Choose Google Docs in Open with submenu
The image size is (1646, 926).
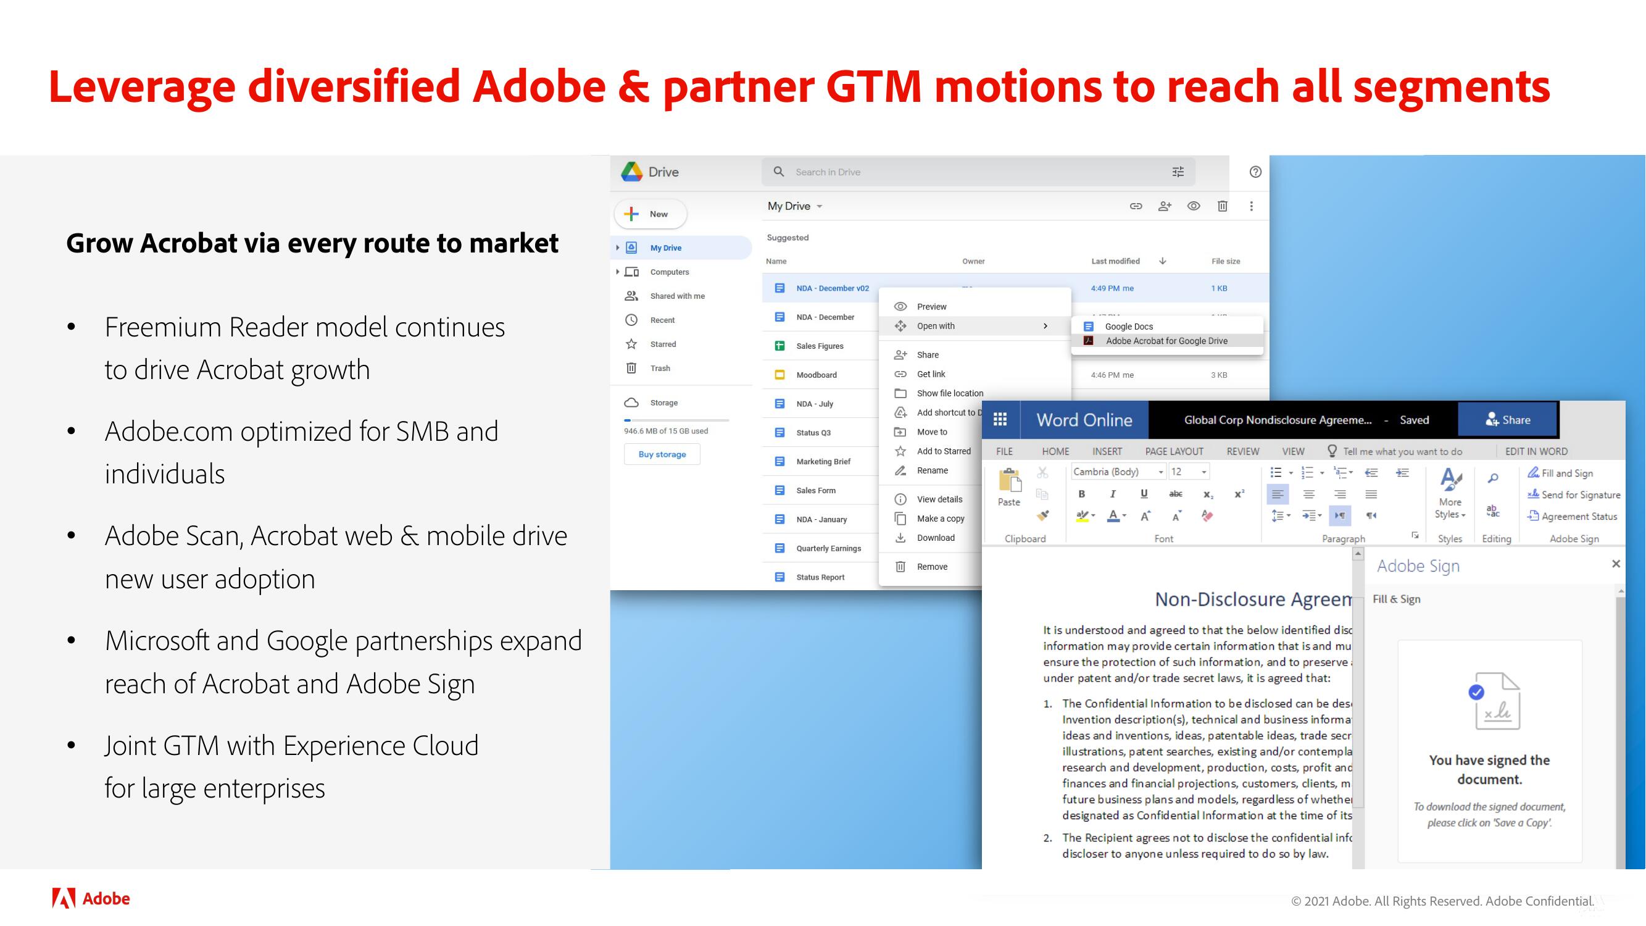[1167, 327]
